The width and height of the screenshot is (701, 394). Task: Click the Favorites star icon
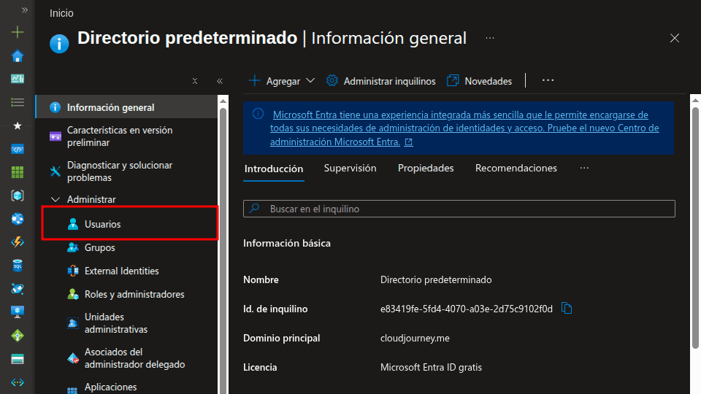click(x=18, y=125)
